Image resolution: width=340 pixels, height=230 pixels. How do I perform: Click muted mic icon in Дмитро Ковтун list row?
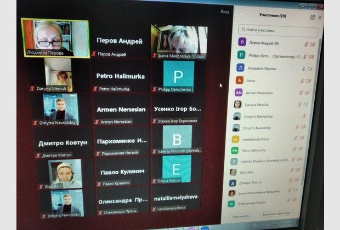coord(291,180)
